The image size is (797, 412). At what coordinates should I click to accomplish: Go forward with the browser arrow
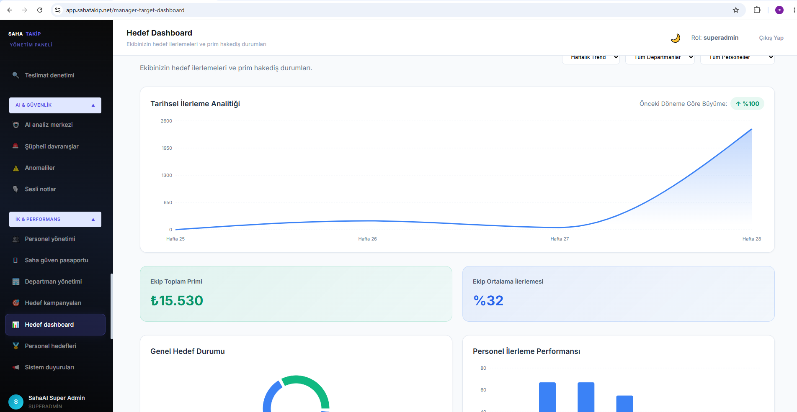click(25, 10)
